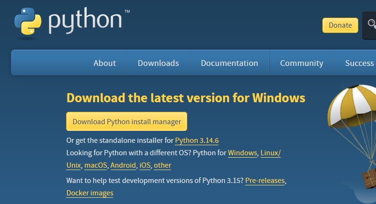Screen dimensions: 376x204
Task: Follow the macOS link
Action: [x=96, y=165]
